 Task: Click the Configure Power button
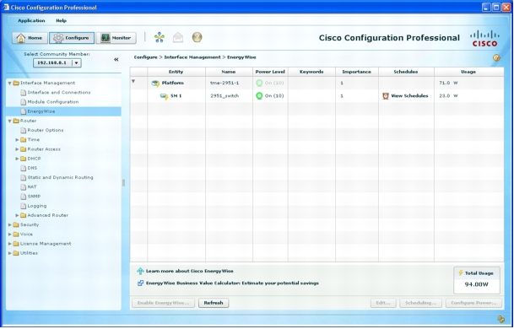click(x=473, y=303)
